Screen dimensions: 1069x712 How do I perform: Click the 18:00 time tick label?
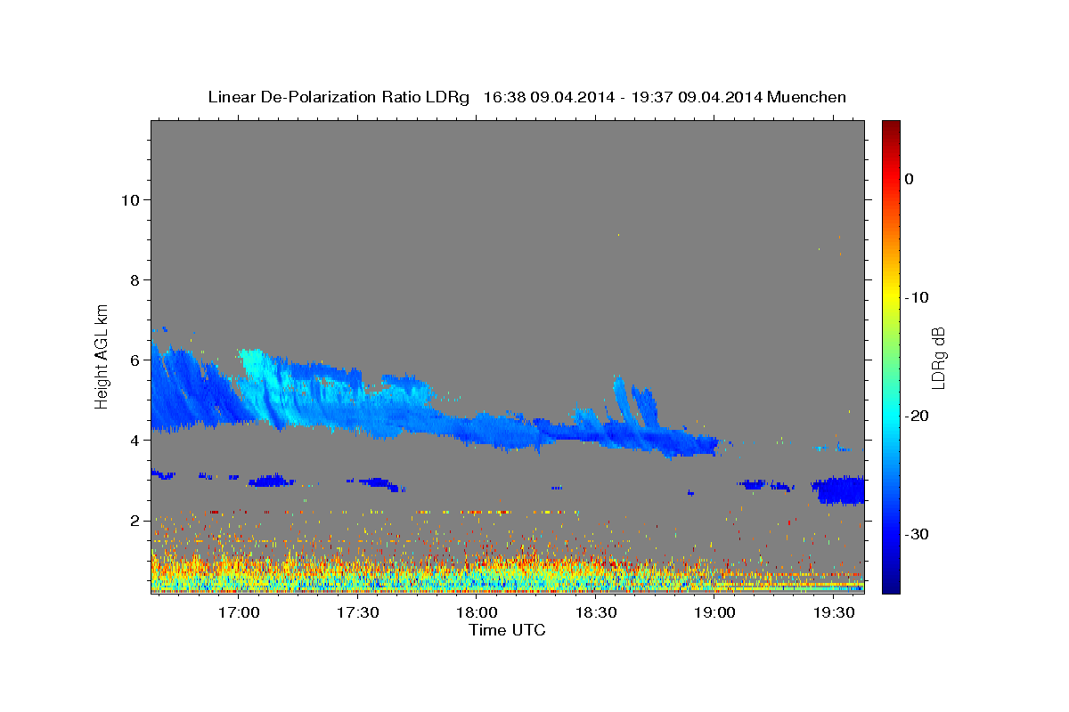click(477, 613)
